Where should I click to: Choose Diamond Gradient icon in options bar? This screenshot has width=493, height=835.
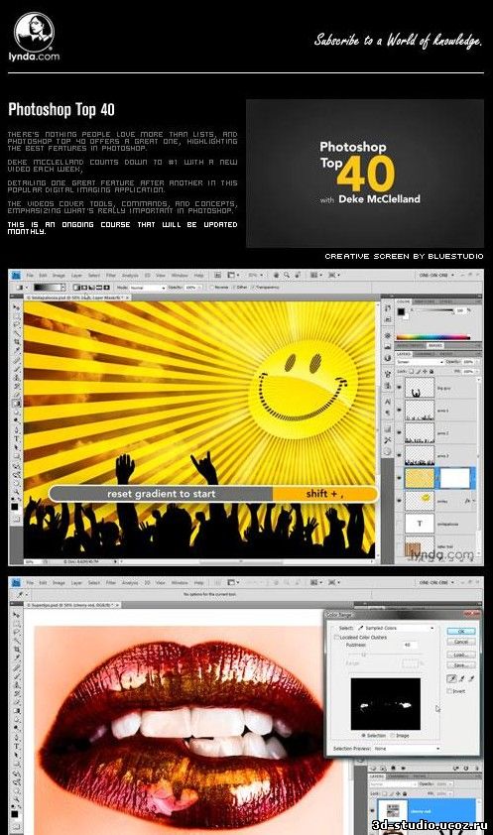tap(106, 288)
